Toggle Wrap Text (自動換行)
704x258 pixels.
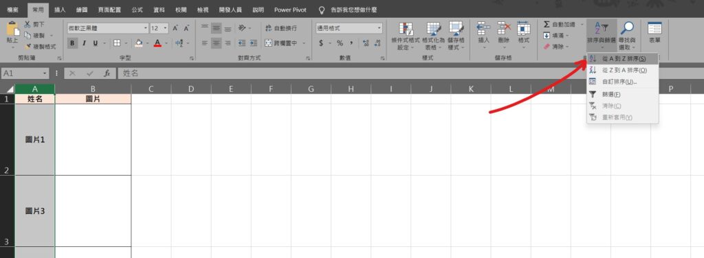[x=281, y=28]
